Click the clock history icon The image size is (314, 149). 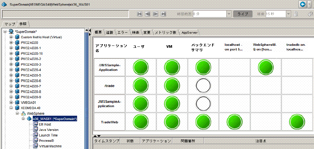point(310,14)
